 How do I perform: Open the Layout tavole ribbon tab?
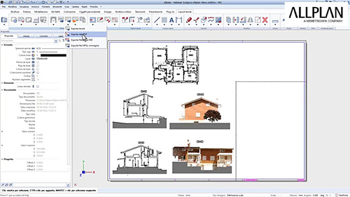[x=184, y=12]
